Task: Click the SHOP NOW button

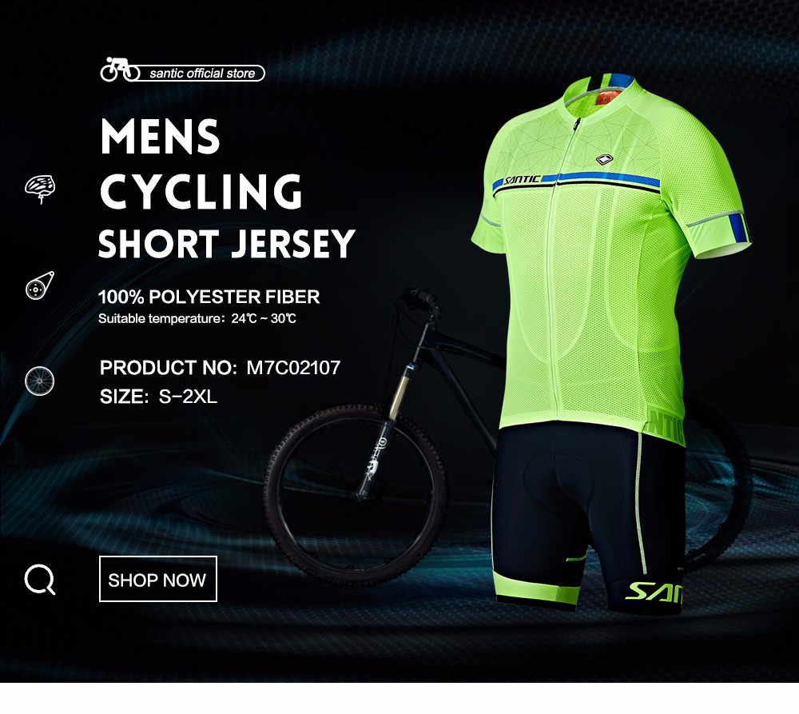Action: (x=158, y=579)
